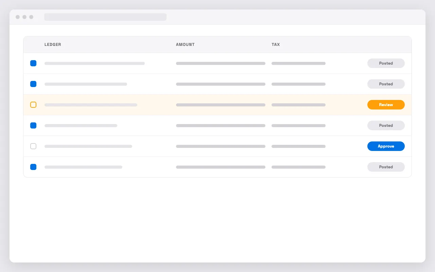
Task: Uncheck the checkbox in the row directly above Review
Action: coord(33,84)
